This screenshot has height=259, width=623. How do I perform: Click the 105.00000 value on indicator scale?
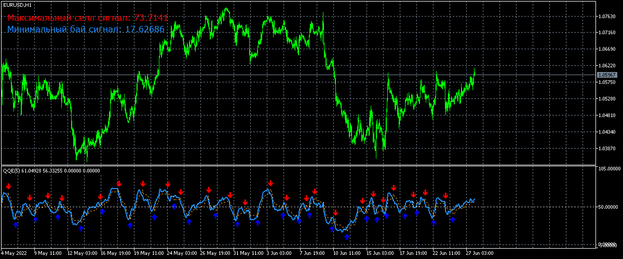608,168
